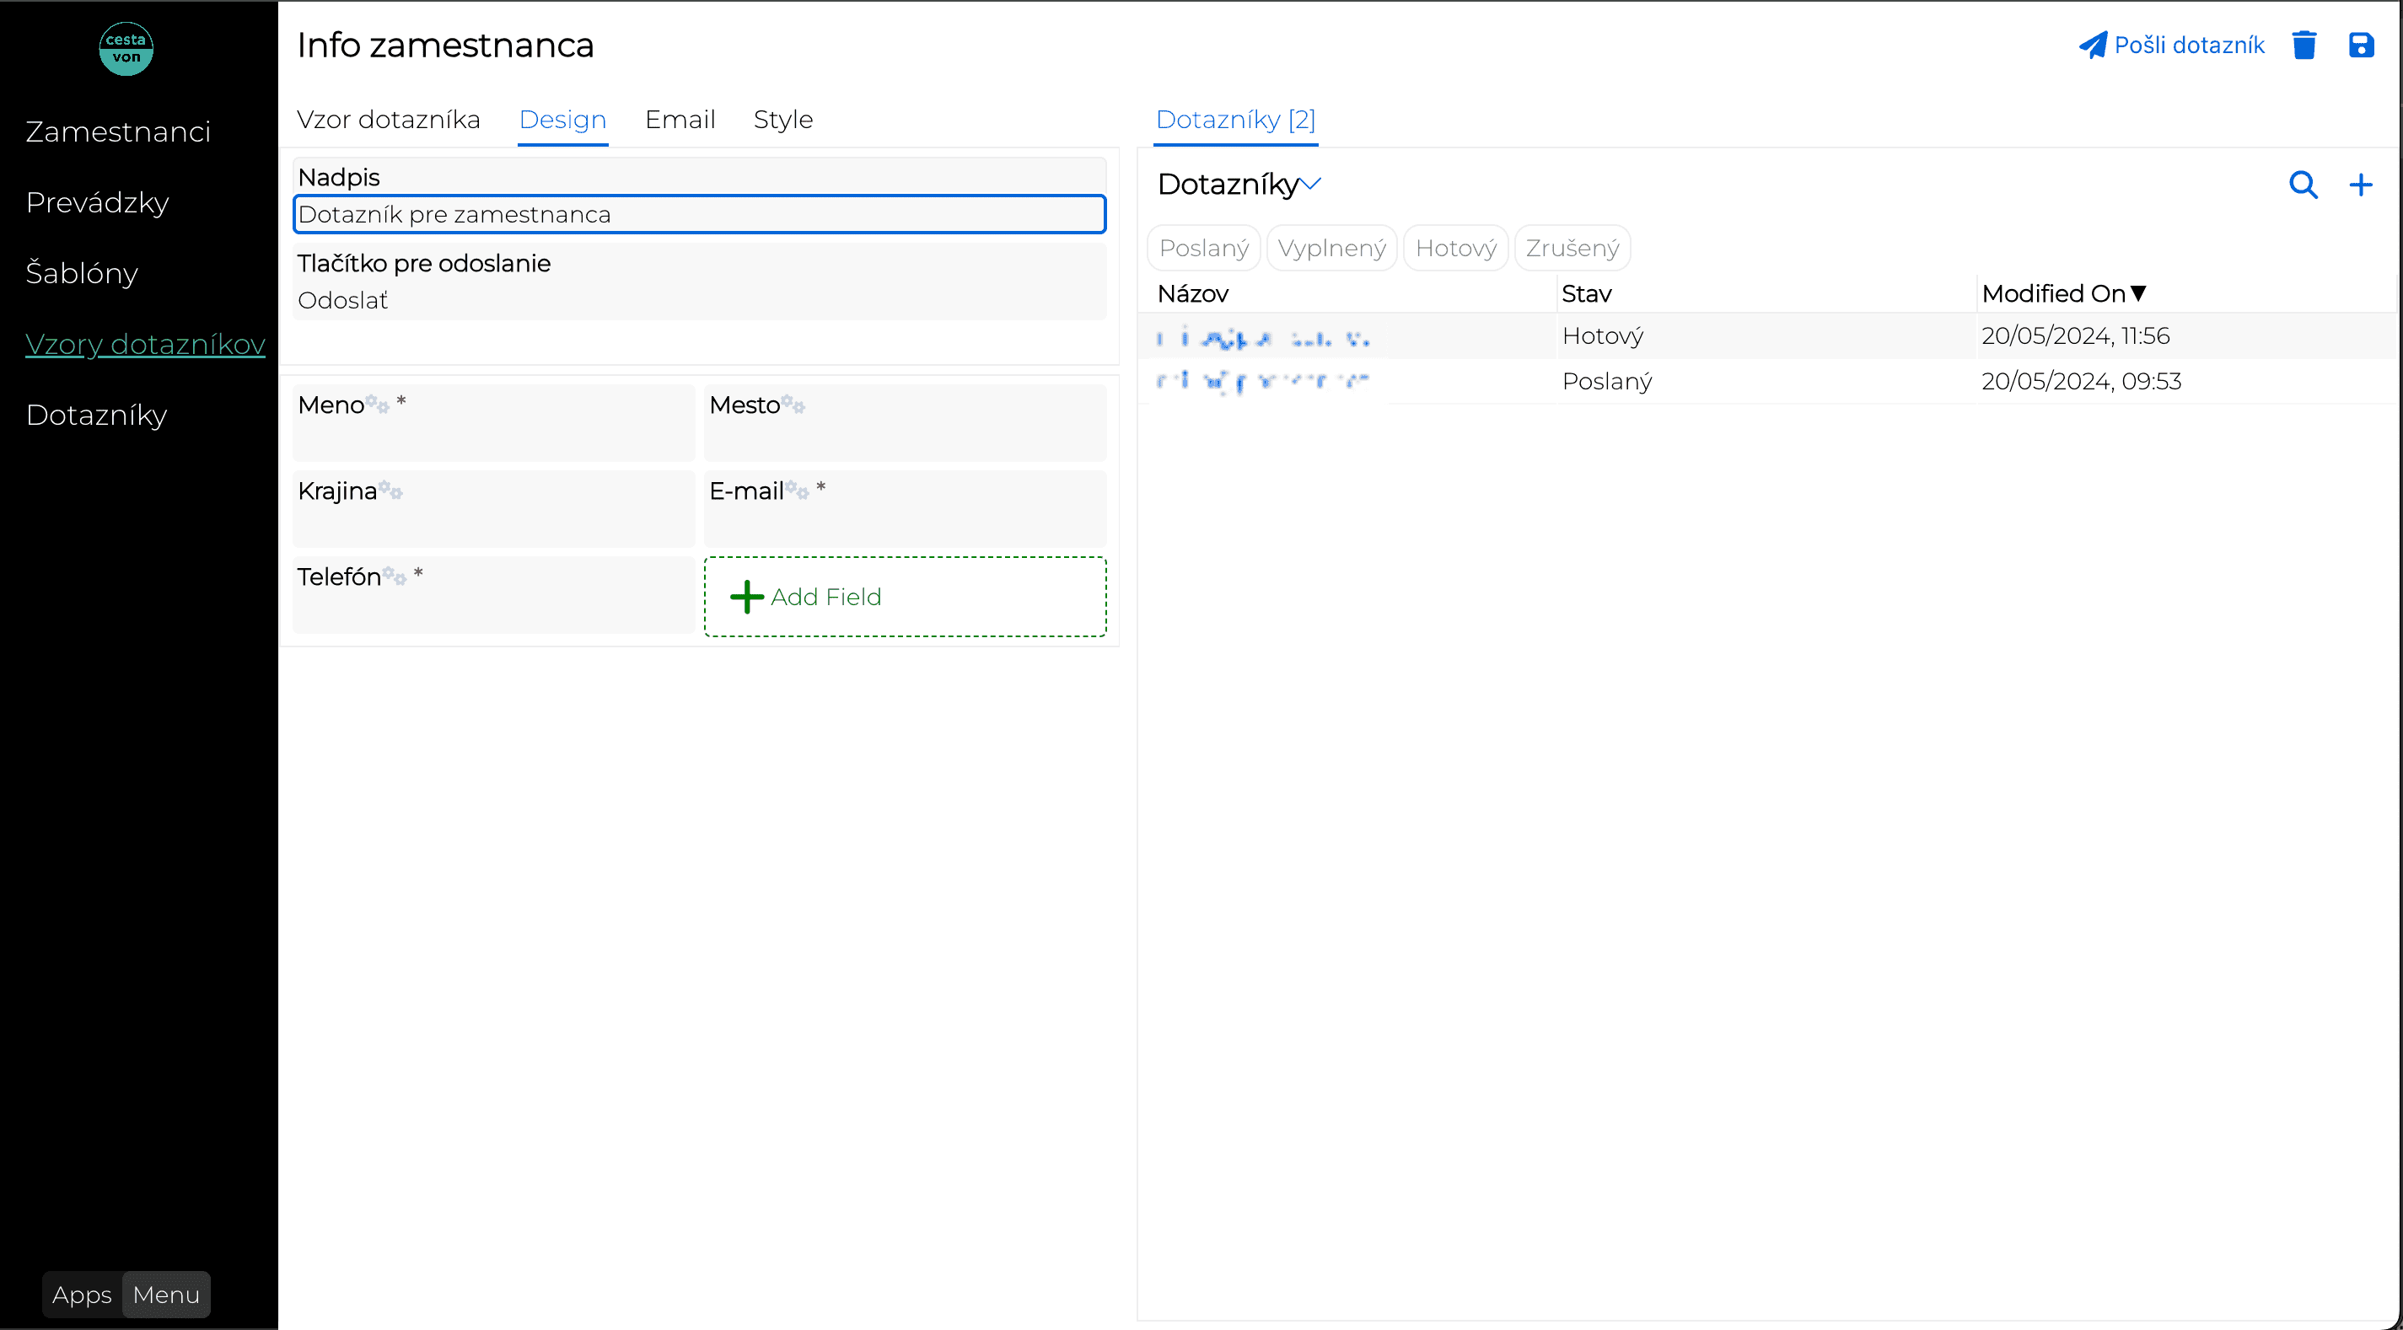Open settings gear for Mesto field

793,404
